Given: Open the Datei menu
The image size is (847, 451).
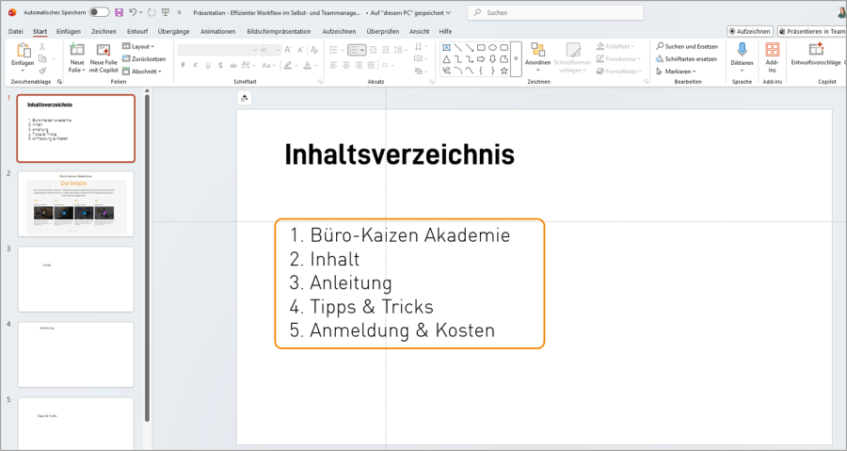Looking at the screenshot, I should pos(16,31).
